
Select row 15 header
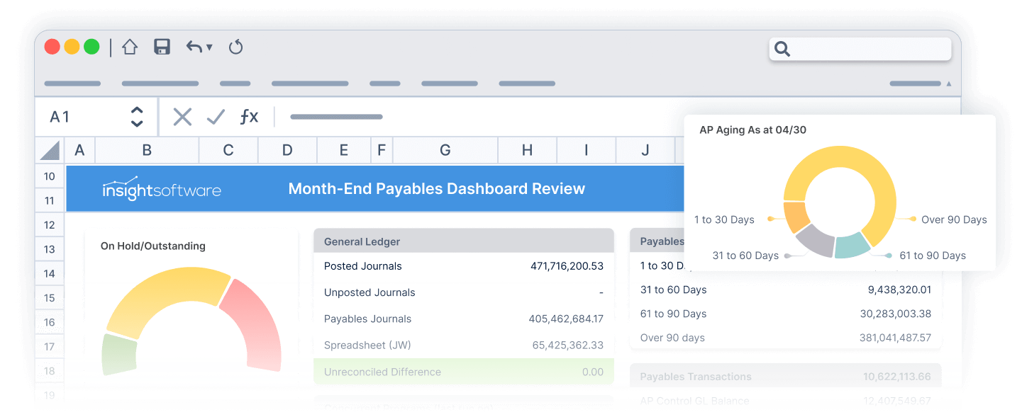click(49, 298)
